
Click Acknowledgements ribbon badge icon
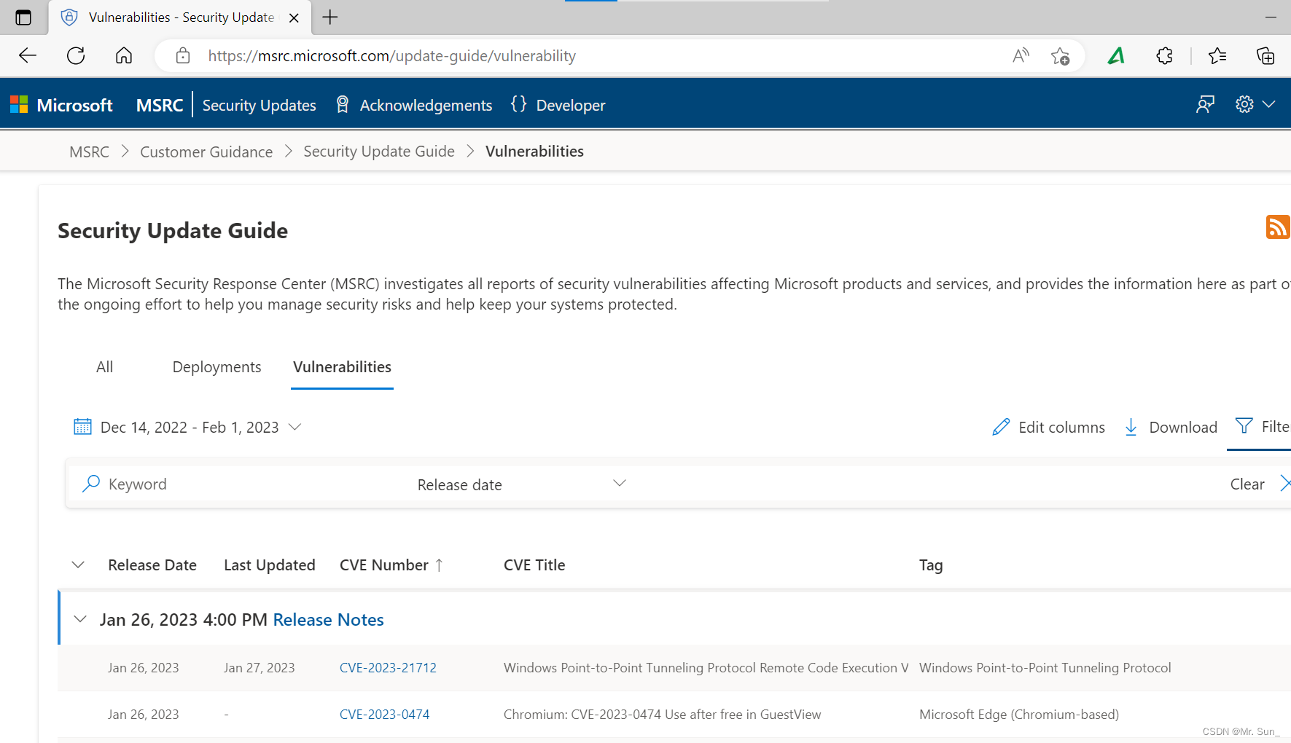pyautogui.click(x=342, y=104)
